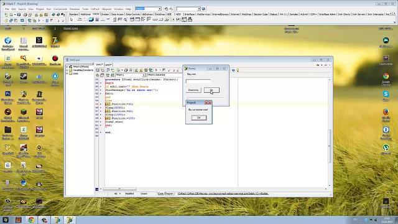Click the Insert status bar entry
Screen dimensions: 398x224
(x=144, y=194)
